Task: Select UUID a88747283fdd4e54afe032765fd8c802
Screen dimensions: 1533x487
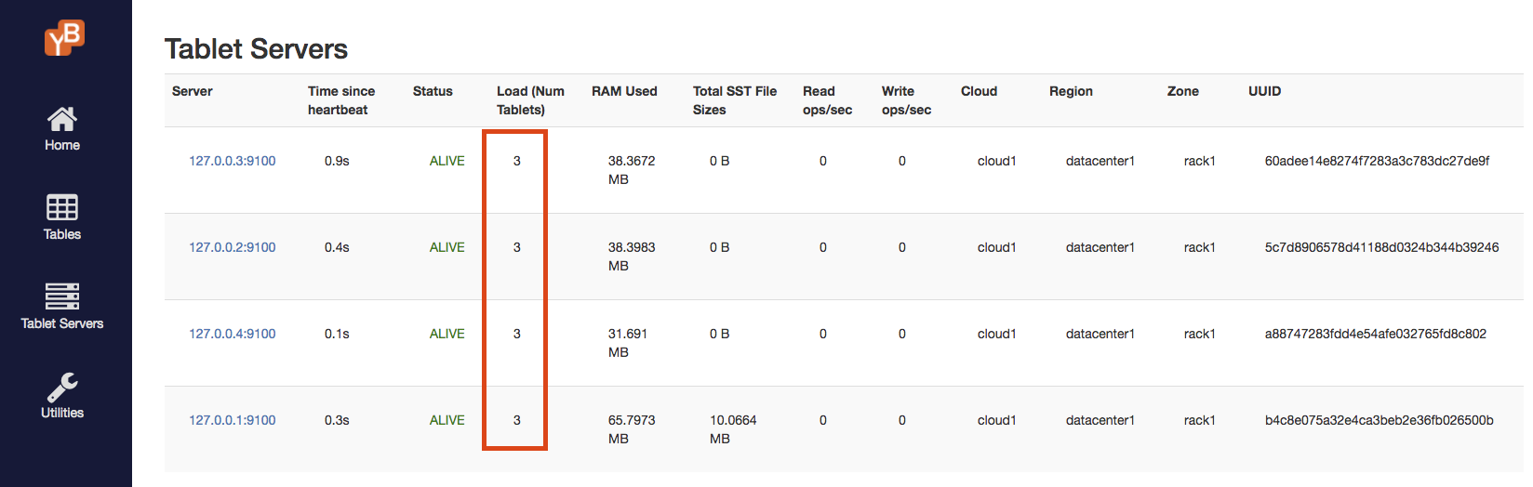Action: coord(1376,334)
